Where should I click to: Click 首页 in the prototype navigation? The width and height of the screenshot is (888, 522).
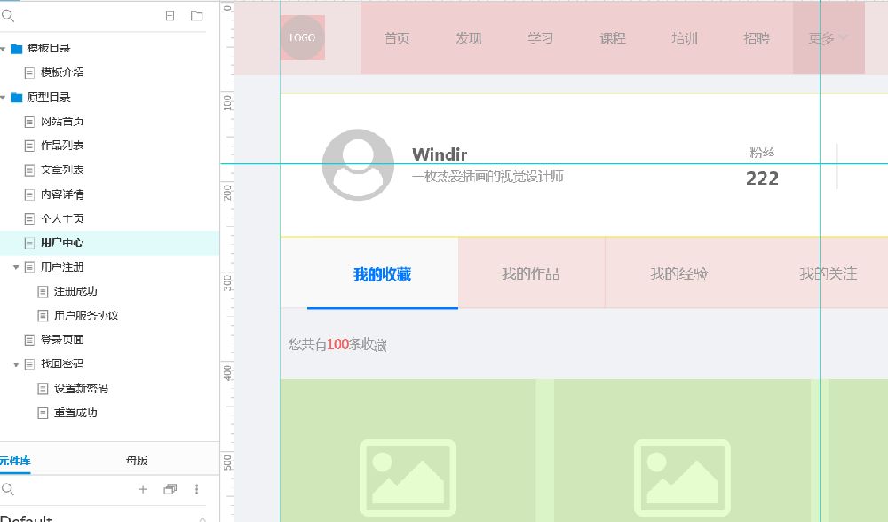[x=396, y=38]
